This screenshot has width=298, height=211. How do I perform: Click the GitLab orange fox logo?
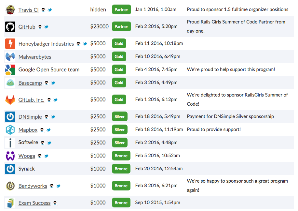tap(10, 99)
